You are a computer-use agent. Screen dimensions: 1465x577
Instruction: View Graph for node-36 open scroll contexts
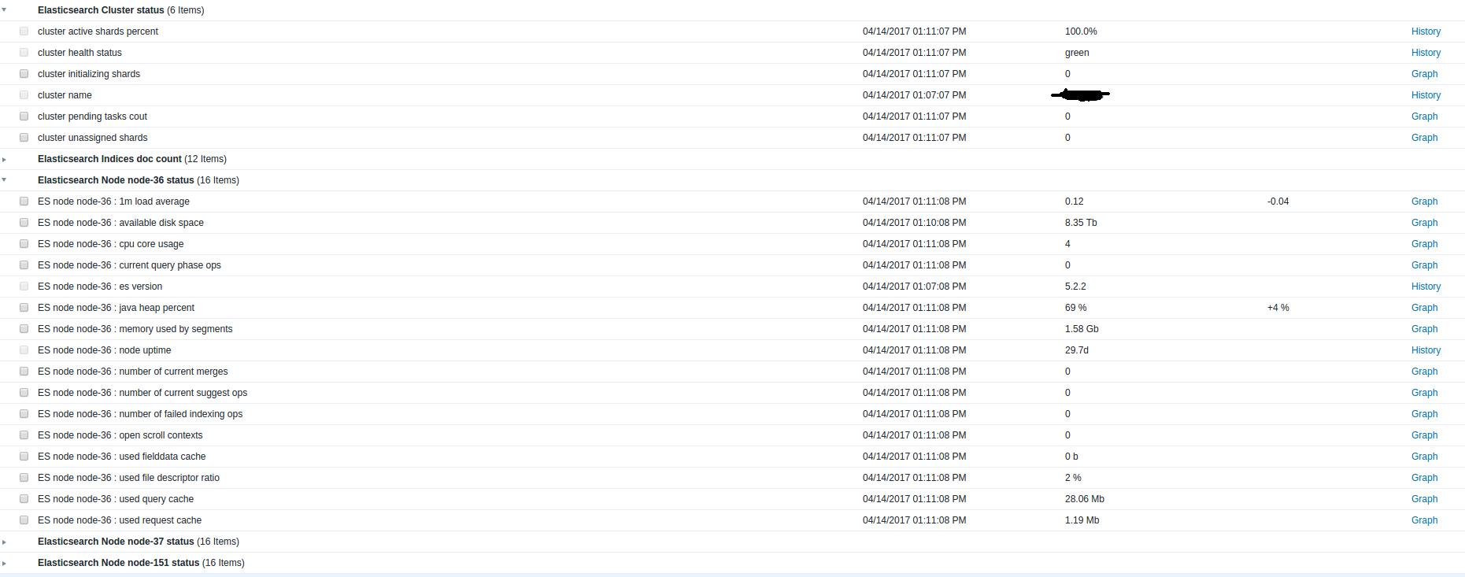point(1424,435)
